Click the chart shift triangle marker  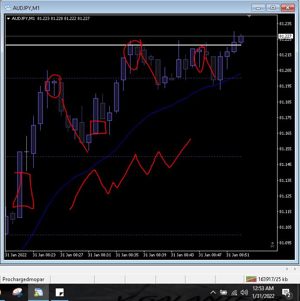[249, 16]
